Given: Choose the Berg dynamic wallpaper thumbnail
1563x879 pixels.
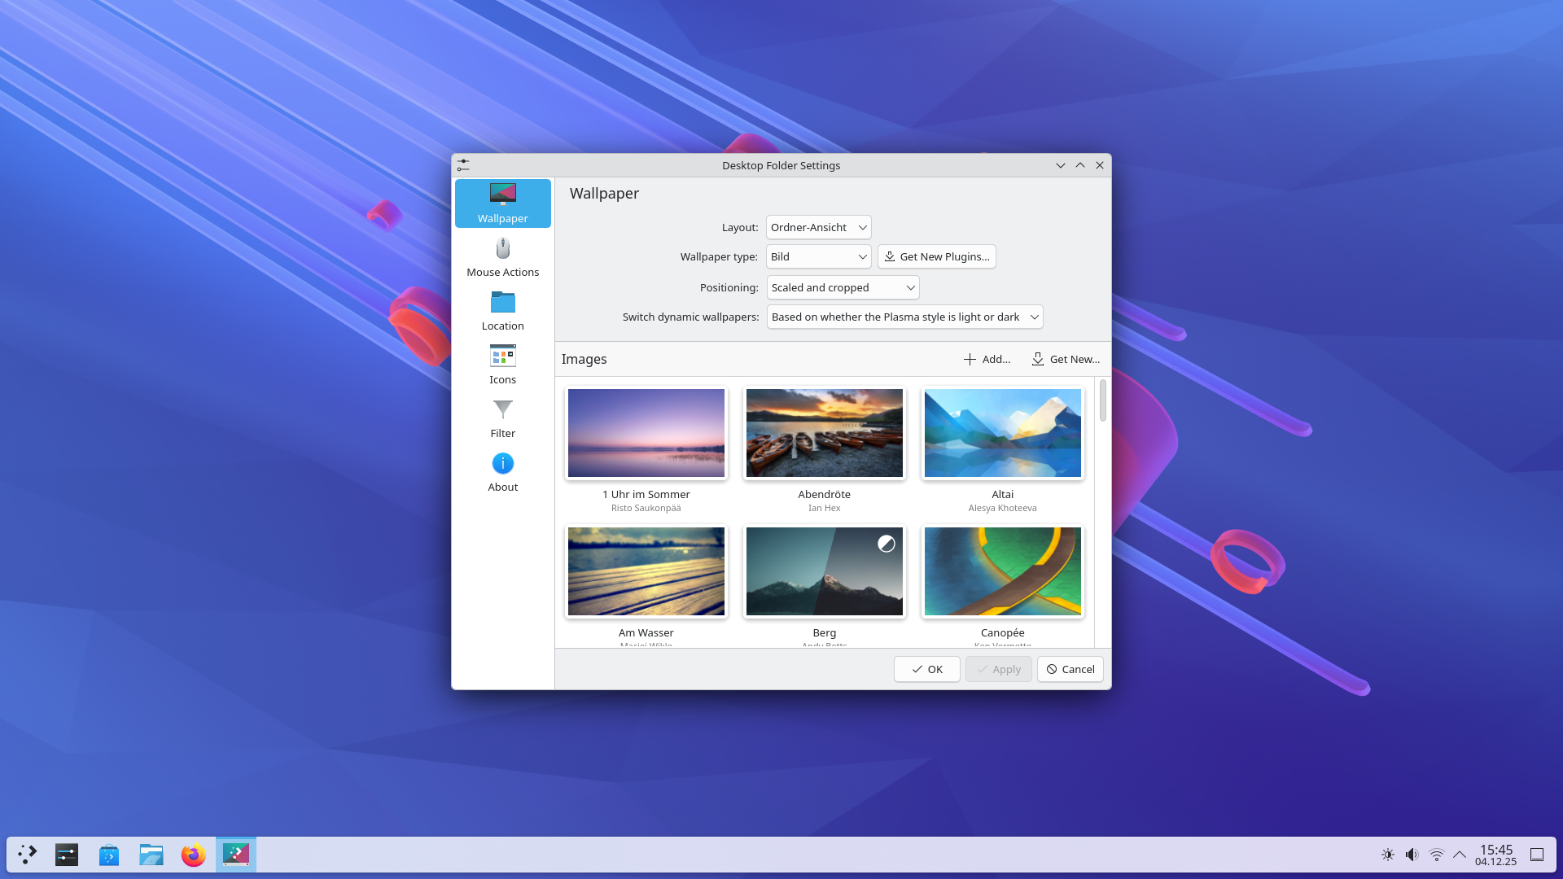Looking at the screenshot, I should [824, 571].
